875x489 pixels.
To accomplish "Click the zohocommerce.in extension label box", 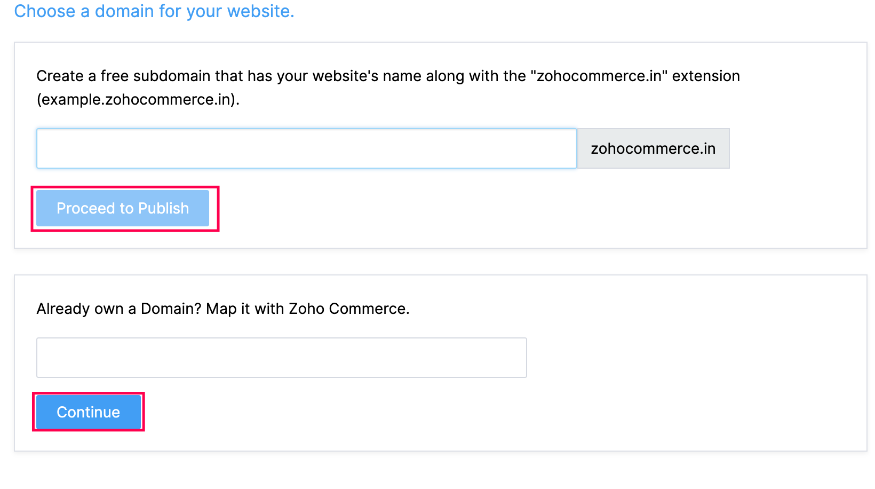I will (653, 148).
